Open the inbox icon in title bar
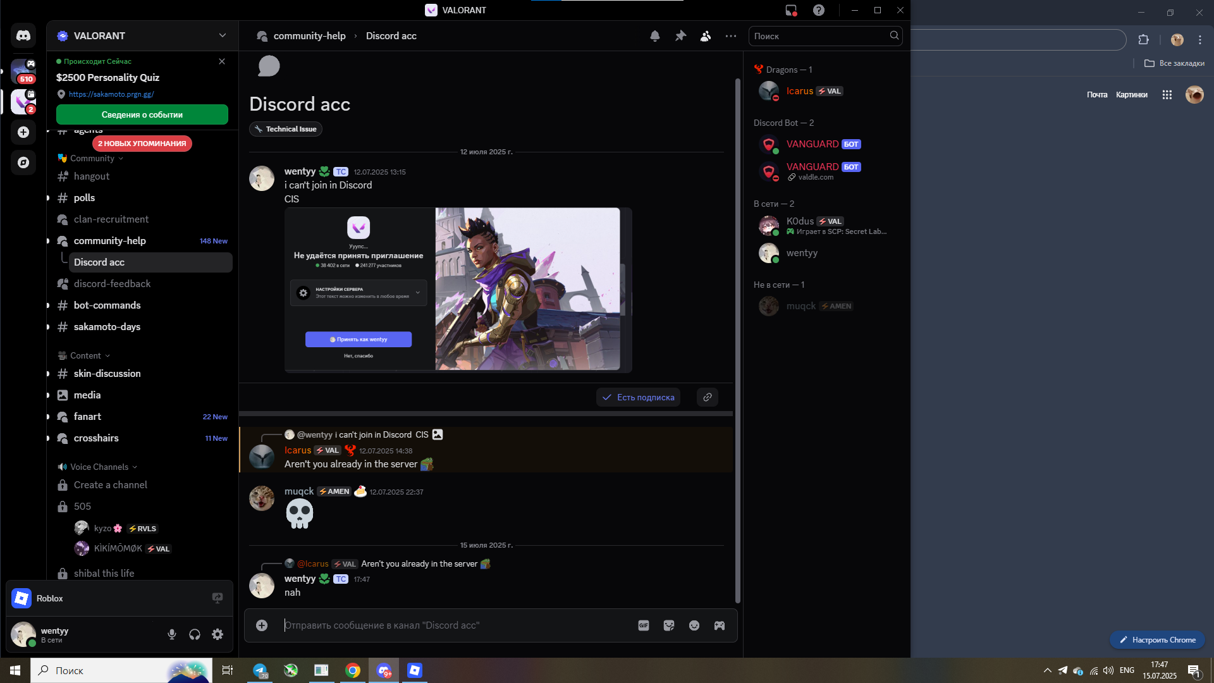Viewport: 1214px width, 683px height. point(791,10)
